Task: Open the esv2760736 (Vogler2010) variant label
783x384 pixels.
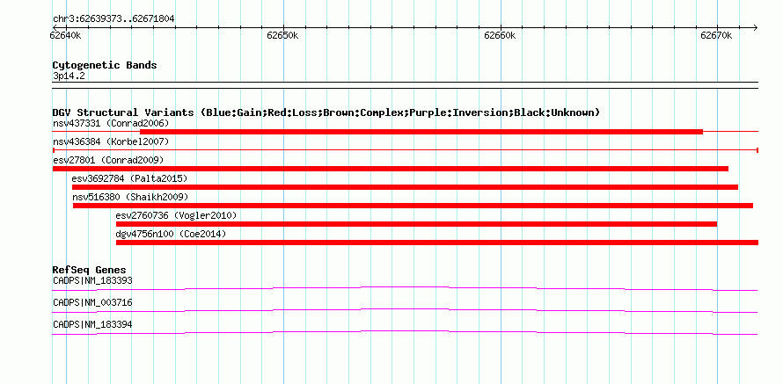Action: pos(176,215)
